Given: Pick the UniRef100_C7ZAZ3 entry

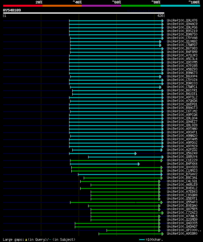Looking at the screenshot, I should click(x=182, y=212).
